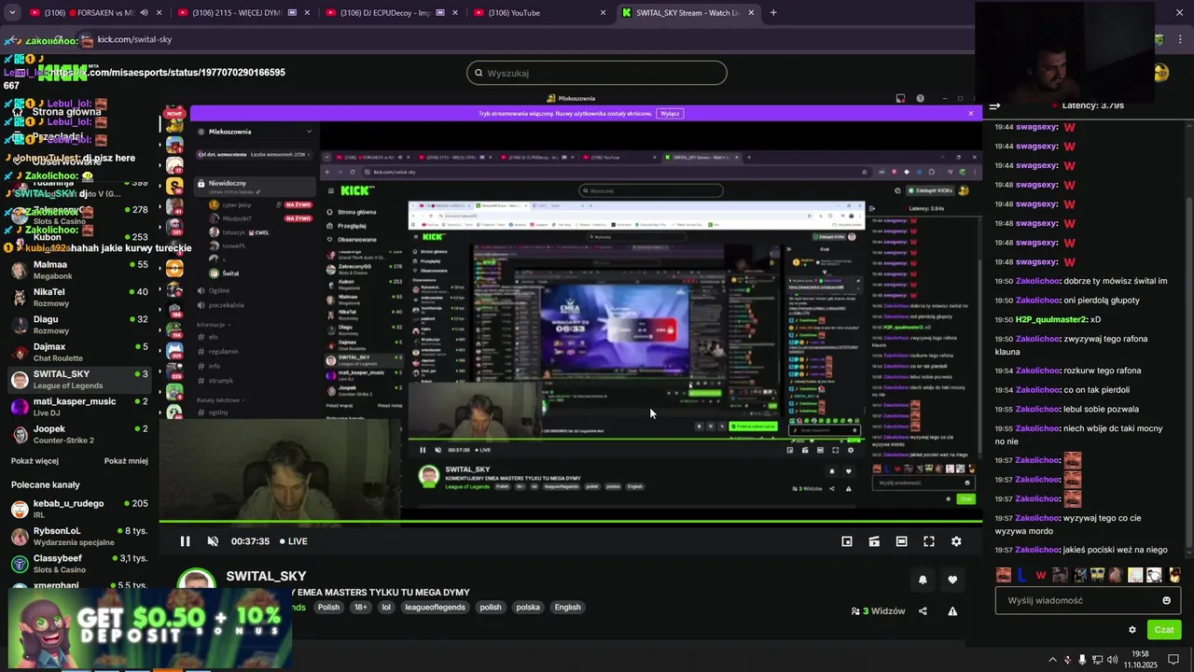Click the 3 Widzów viewer count
This screenshot has width=1194, height=672.
(878, 611)
